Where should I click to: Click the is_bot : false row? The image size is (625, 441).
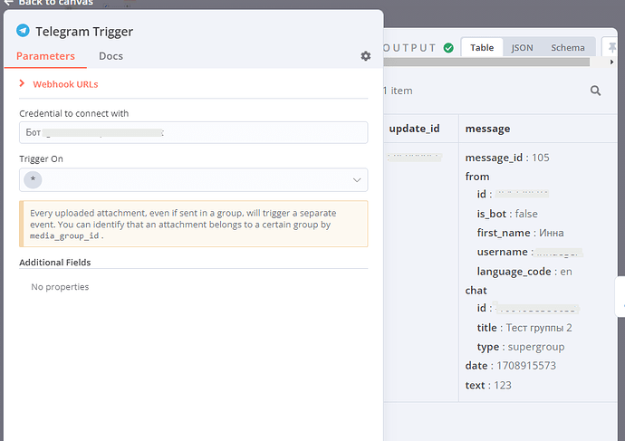click(x=507, y=214)
